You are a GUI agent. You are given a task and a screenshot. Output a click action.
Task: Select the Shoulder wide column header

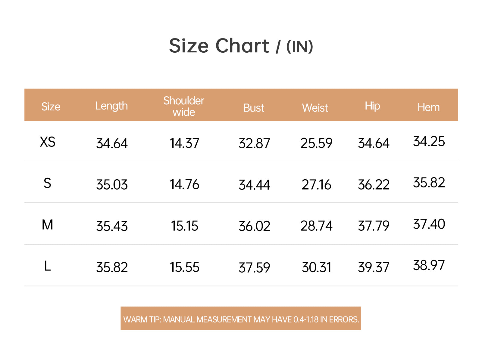[x=184, y=106]
